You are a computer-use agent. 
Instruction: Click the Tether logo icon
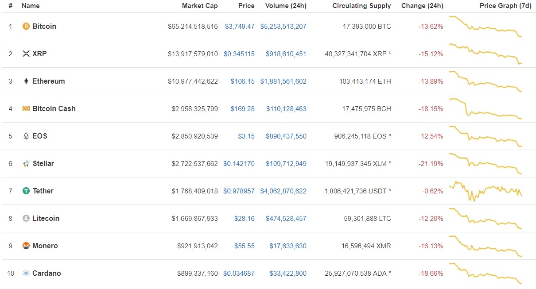tap(26, 191)
